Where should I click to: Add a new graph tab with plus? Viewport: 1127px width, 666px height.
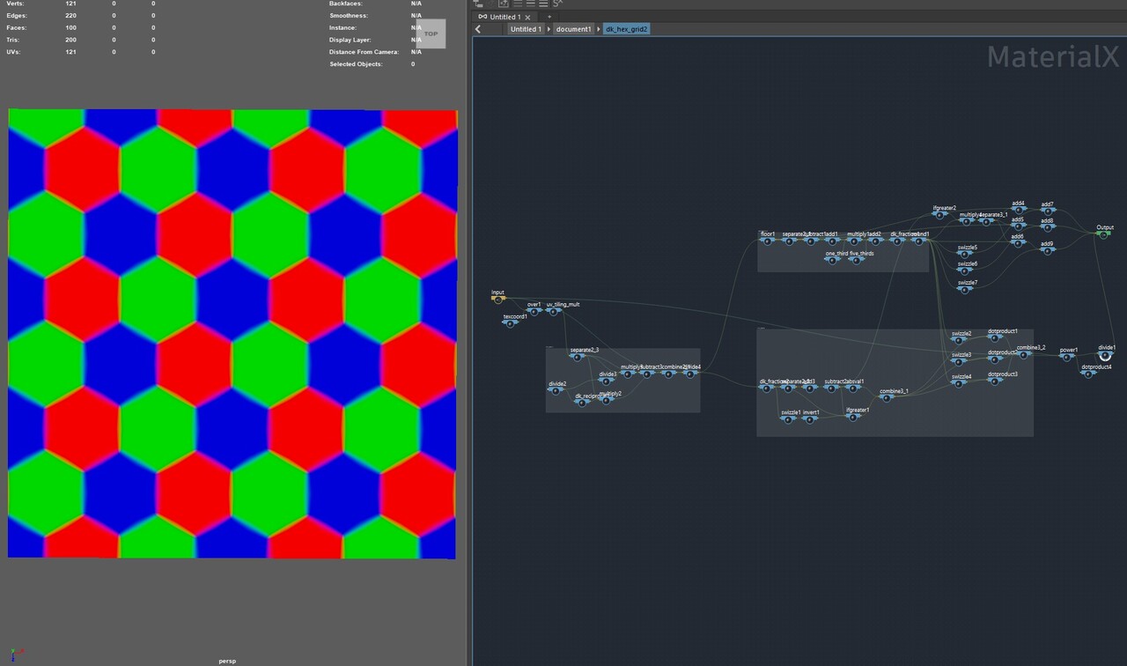[549, 17]
